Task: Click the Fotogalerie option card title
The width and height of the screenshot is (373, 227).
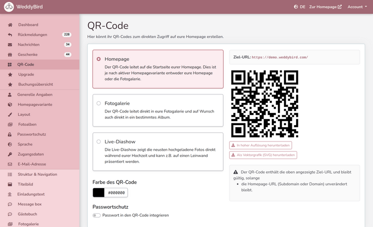Action: [117, 103]
